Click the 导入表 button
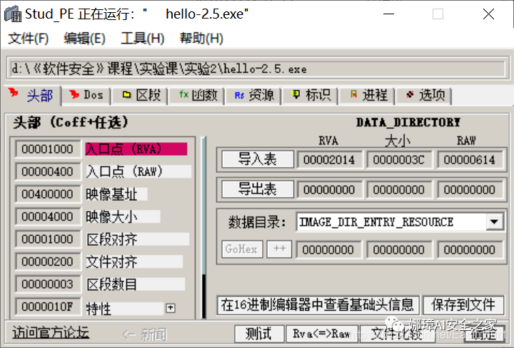The width and height of the screenshot is (514, 348). [x=258, y=159]
